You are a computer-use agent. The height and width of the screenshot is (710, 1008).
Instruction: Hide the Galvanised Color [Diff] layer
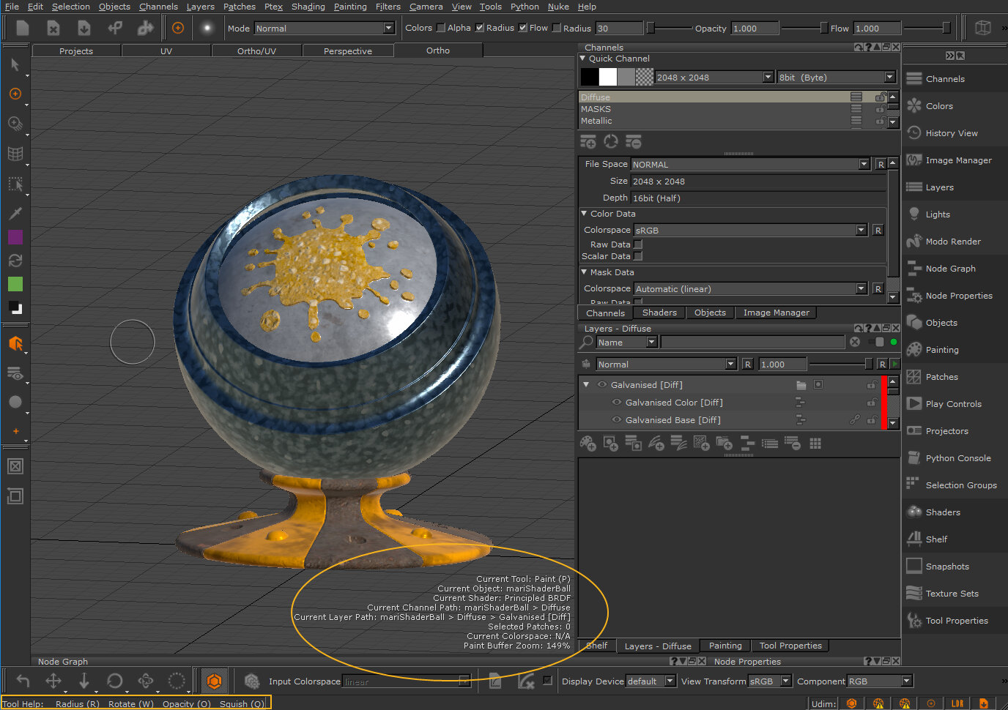tap(617, 402)
